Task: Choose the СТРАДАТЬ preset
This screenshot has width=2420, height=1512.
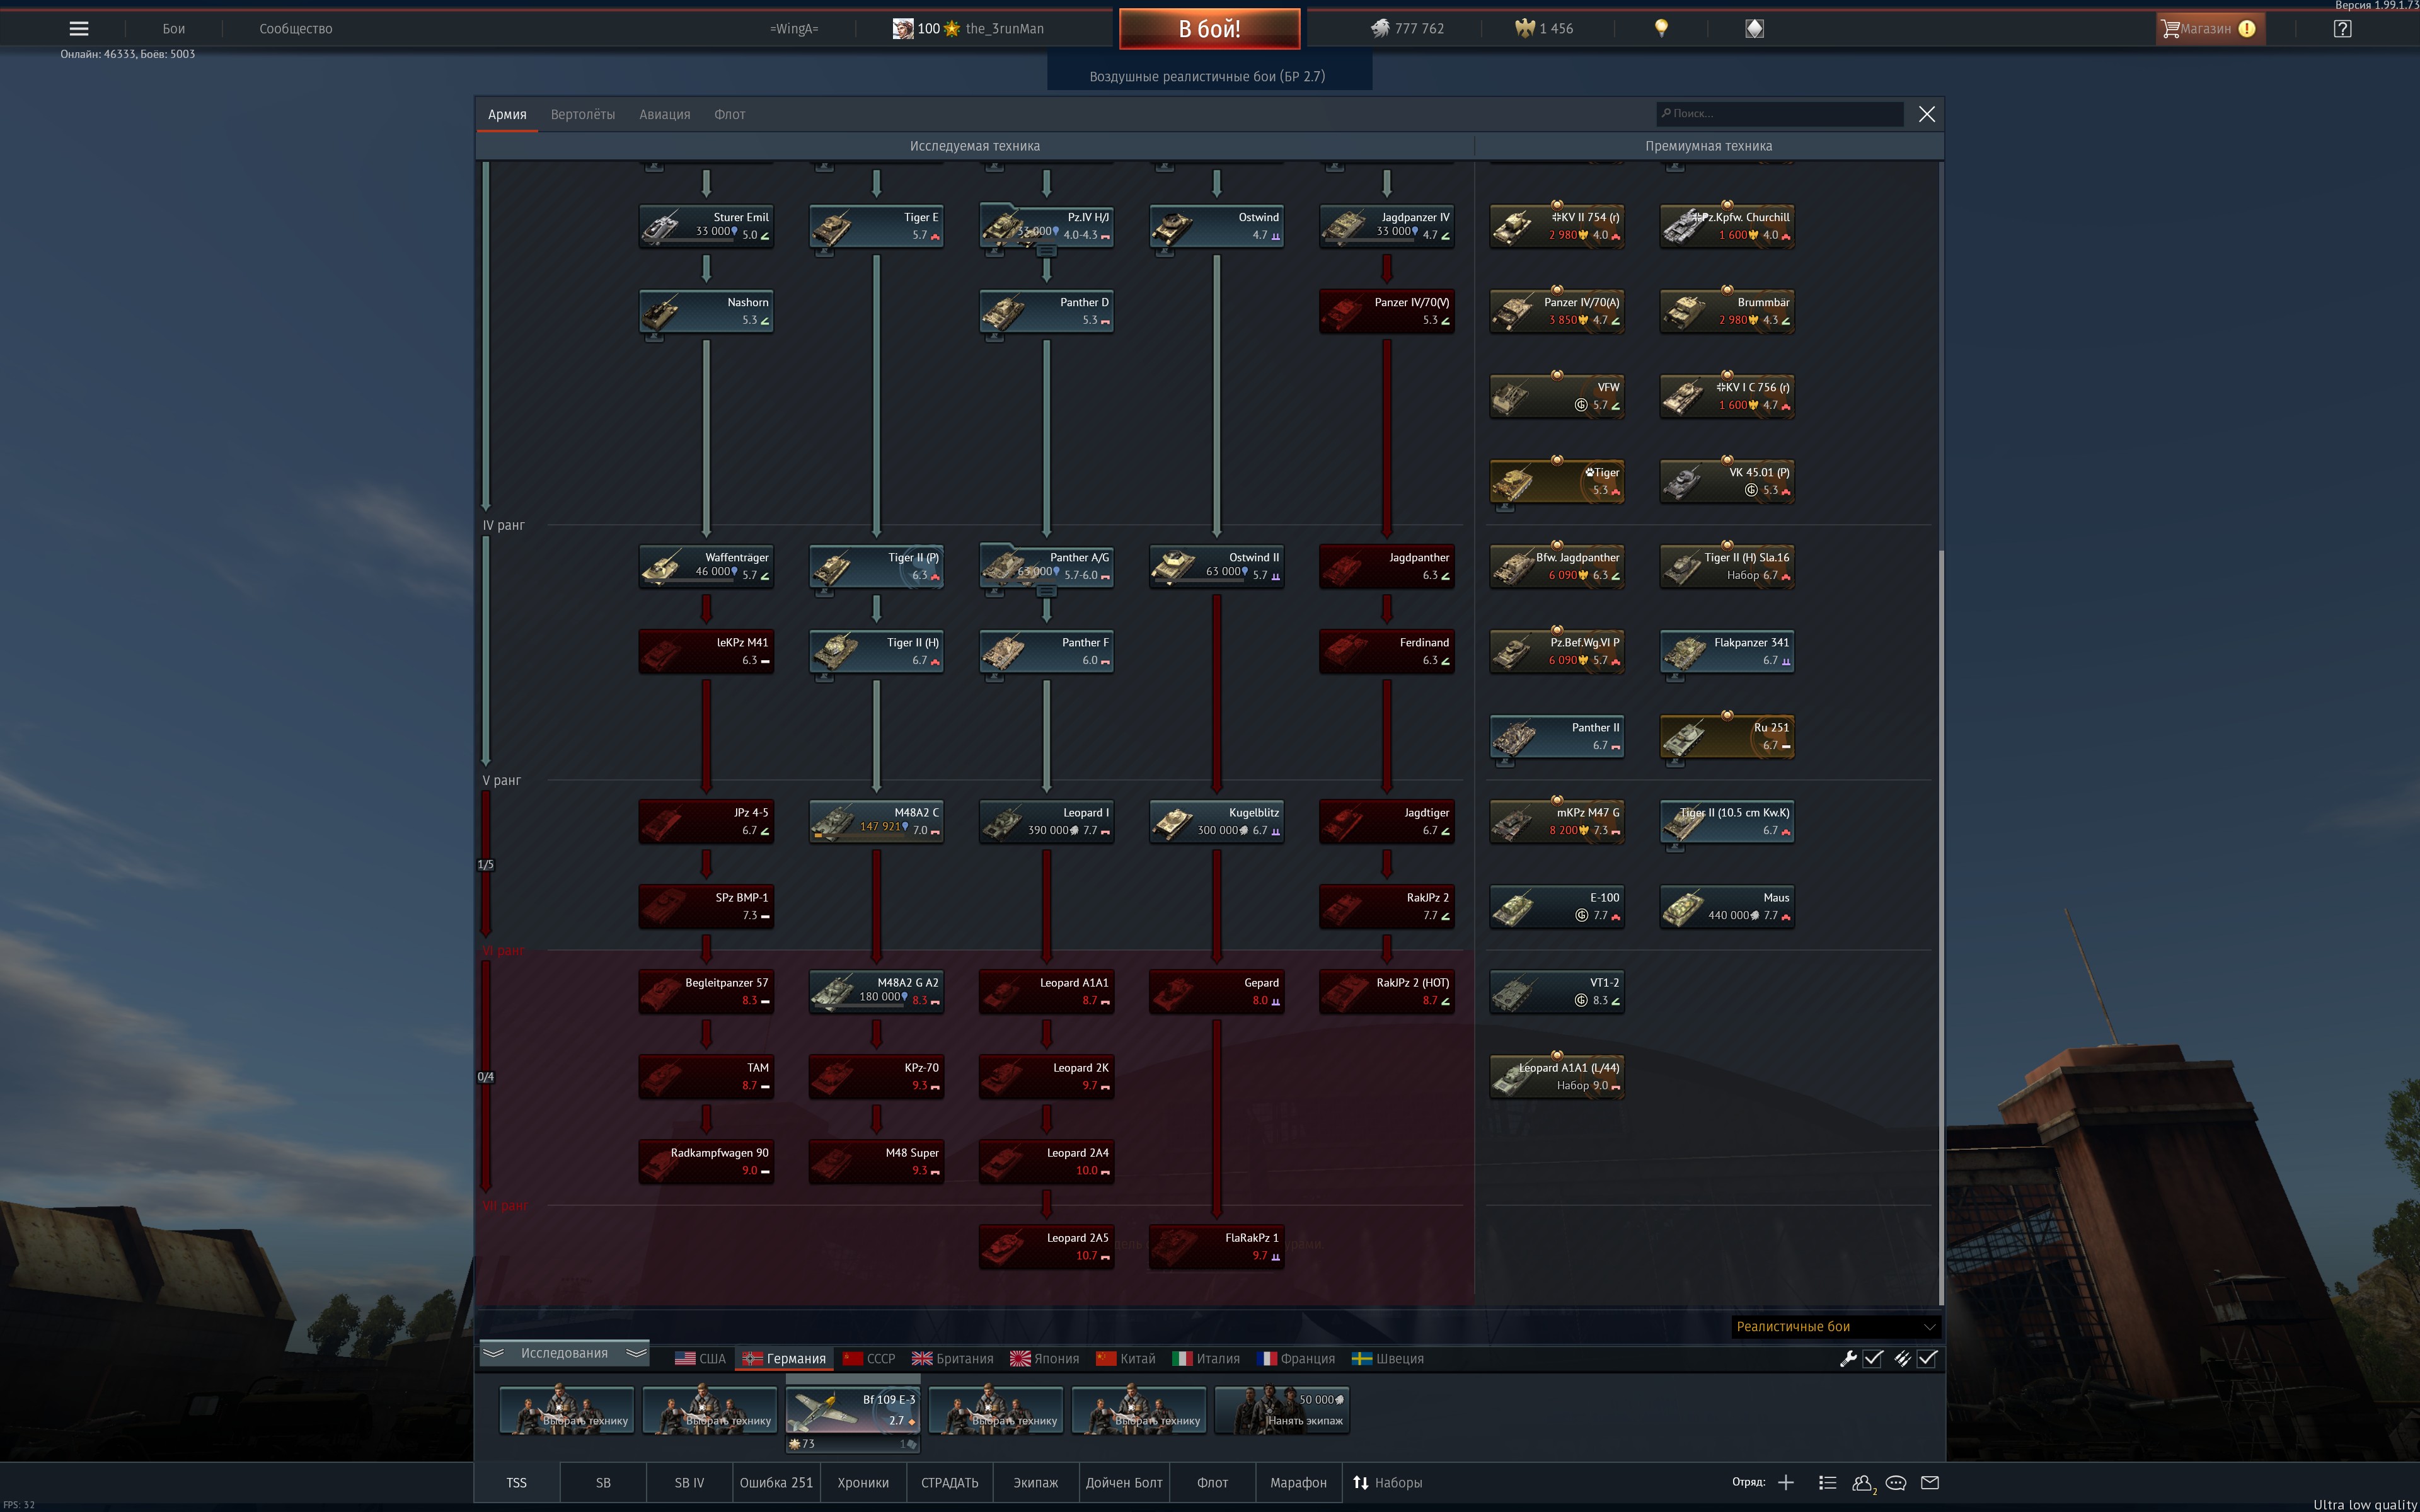Action: [949, 1482]
